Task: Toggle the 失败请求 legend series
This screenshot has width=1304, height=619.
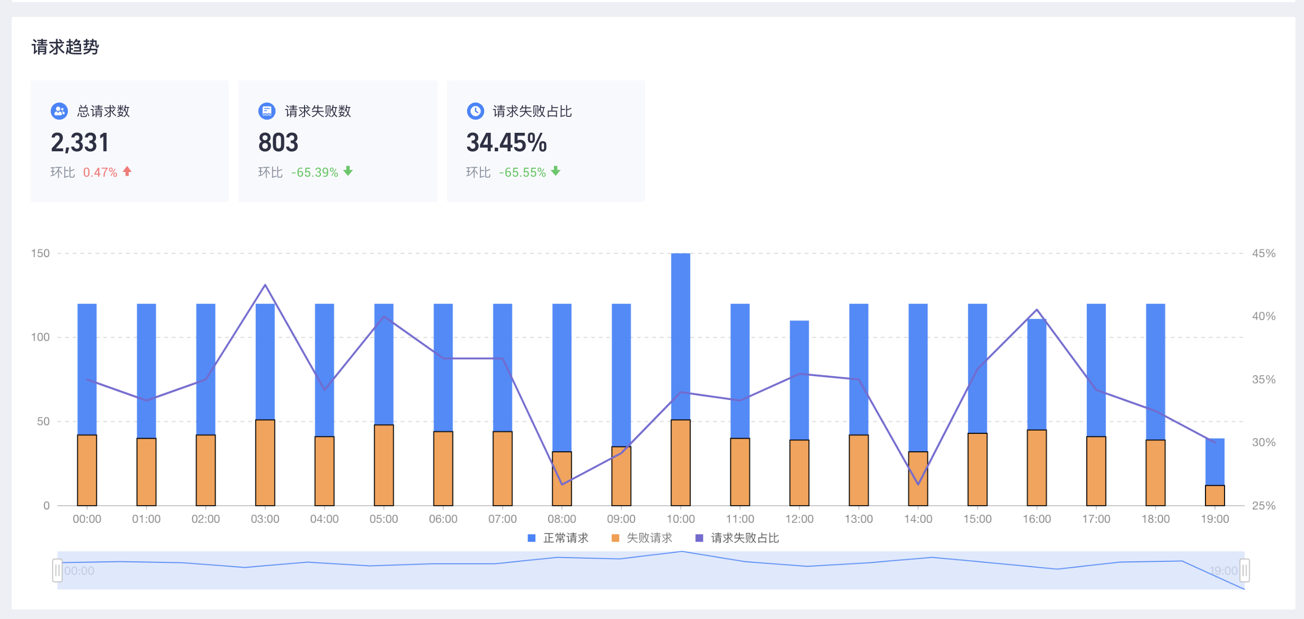Action: 642,538
